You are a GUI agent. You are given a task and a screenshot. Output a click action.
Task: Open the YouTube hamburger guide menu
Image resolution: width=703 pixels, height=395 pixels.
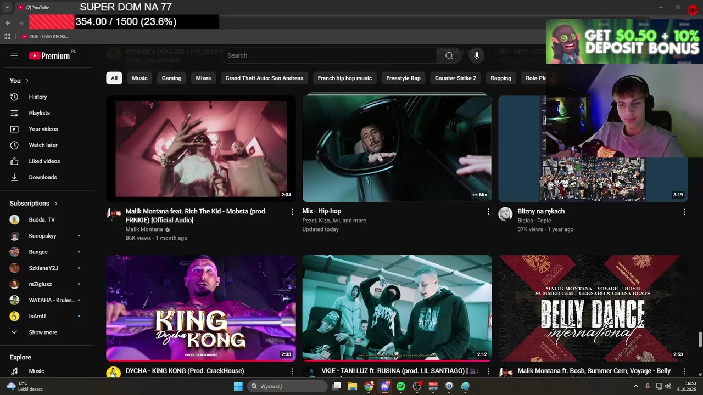tap(14, 55)
